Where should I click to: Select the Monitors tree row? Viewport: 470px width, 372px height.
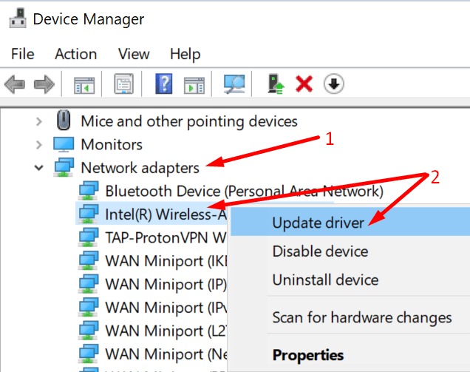click(x=112, y=145)
